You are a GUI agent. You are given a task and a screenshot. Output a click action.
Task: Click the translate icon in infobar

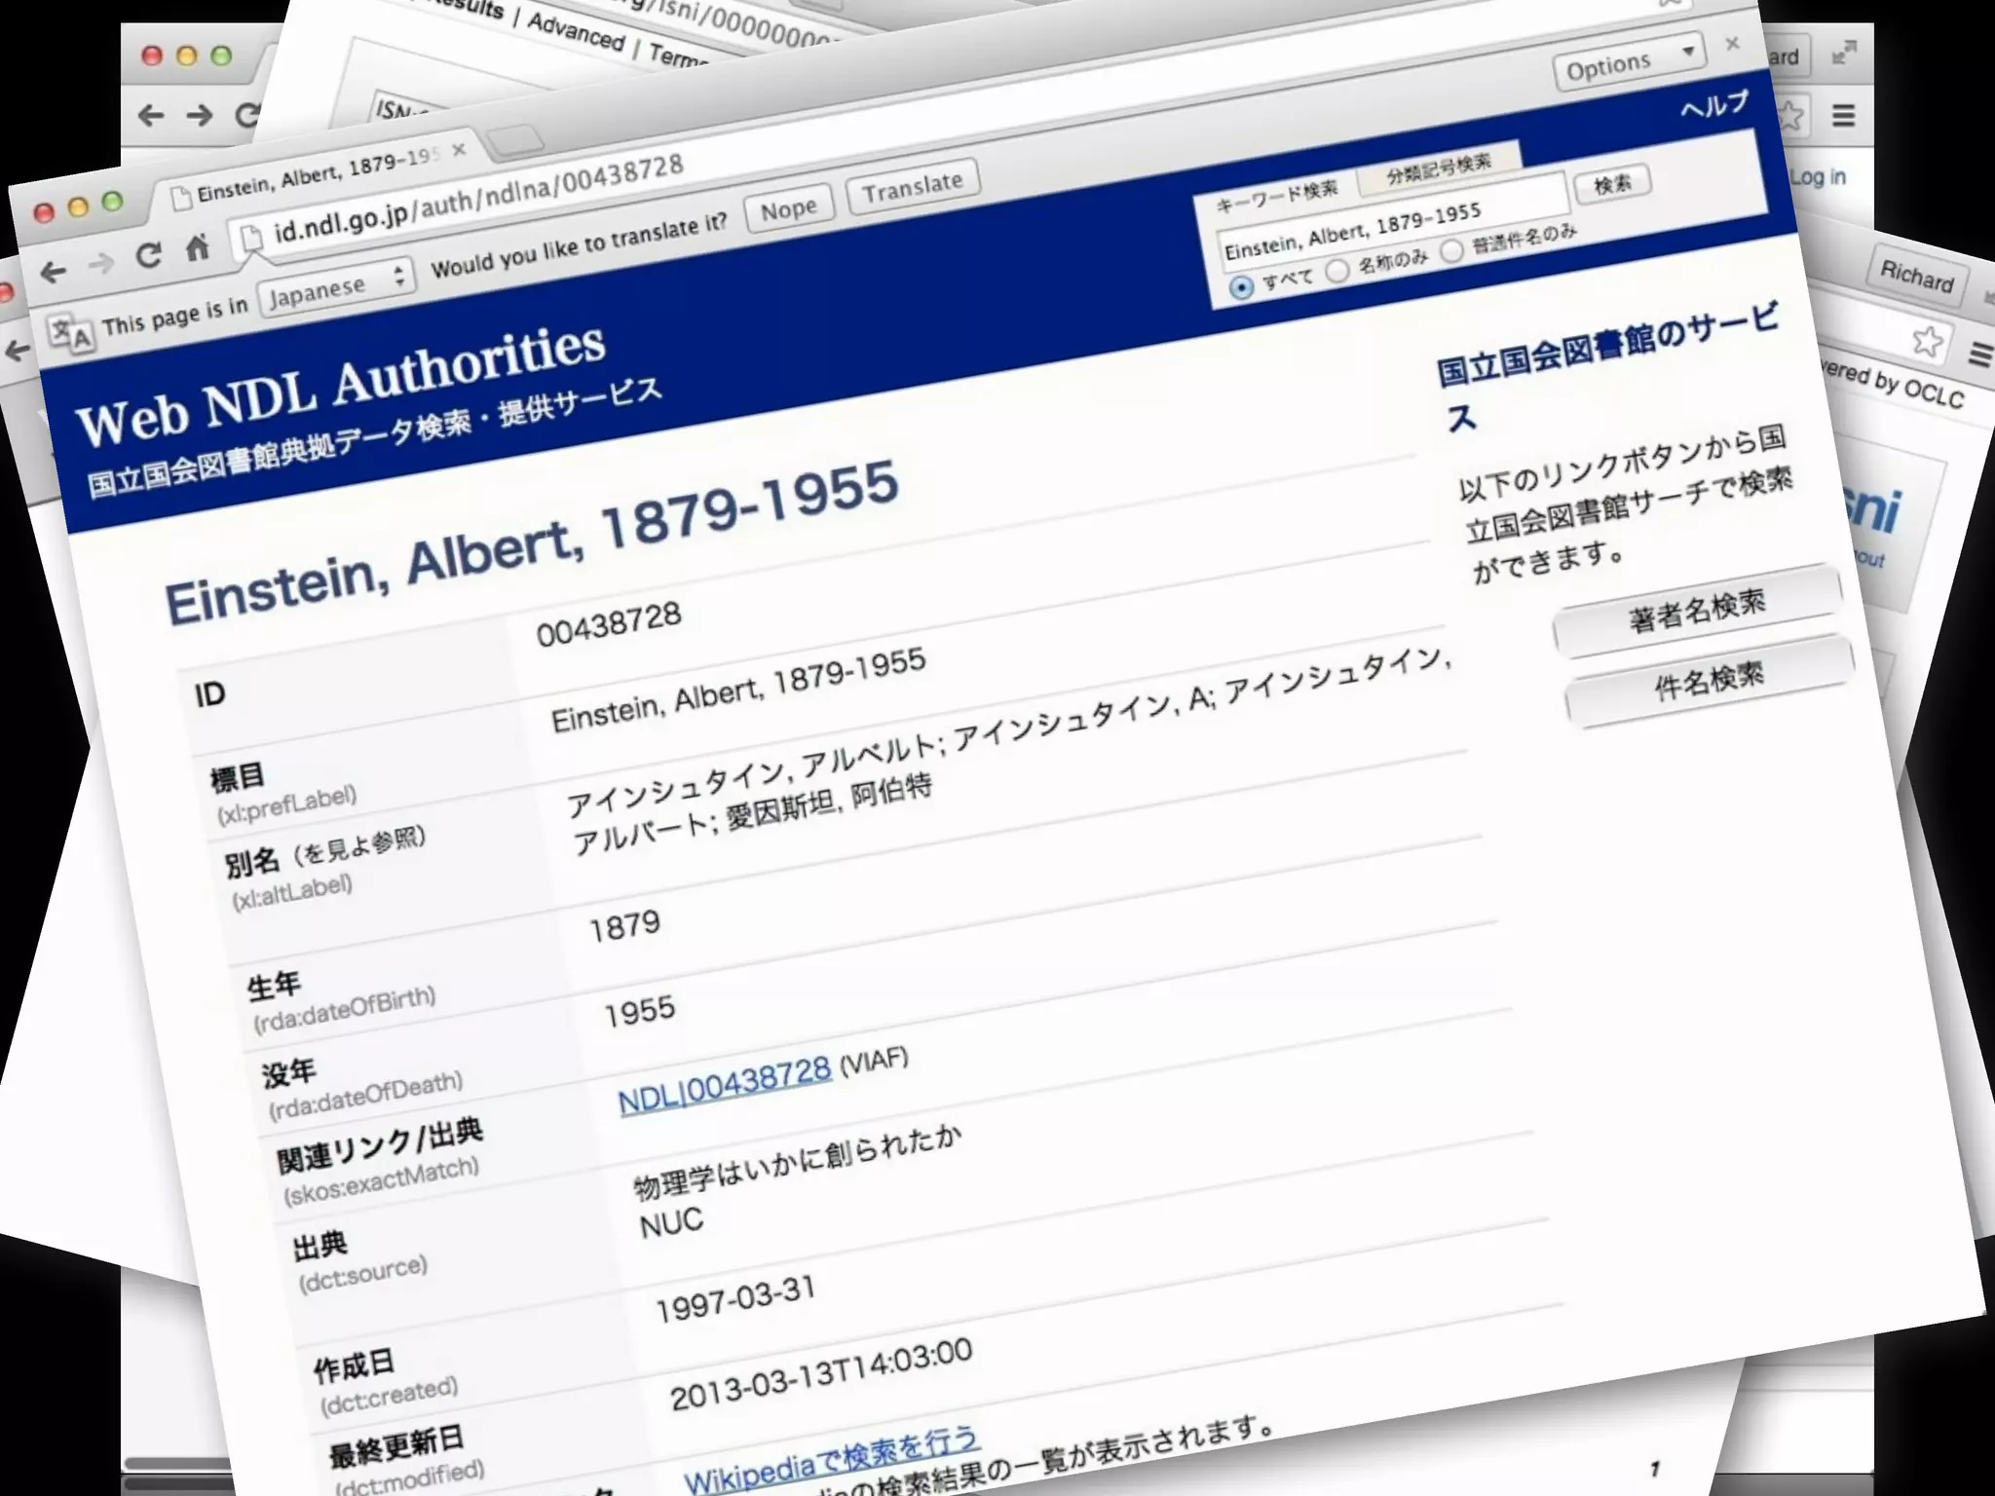coord(70,333)
